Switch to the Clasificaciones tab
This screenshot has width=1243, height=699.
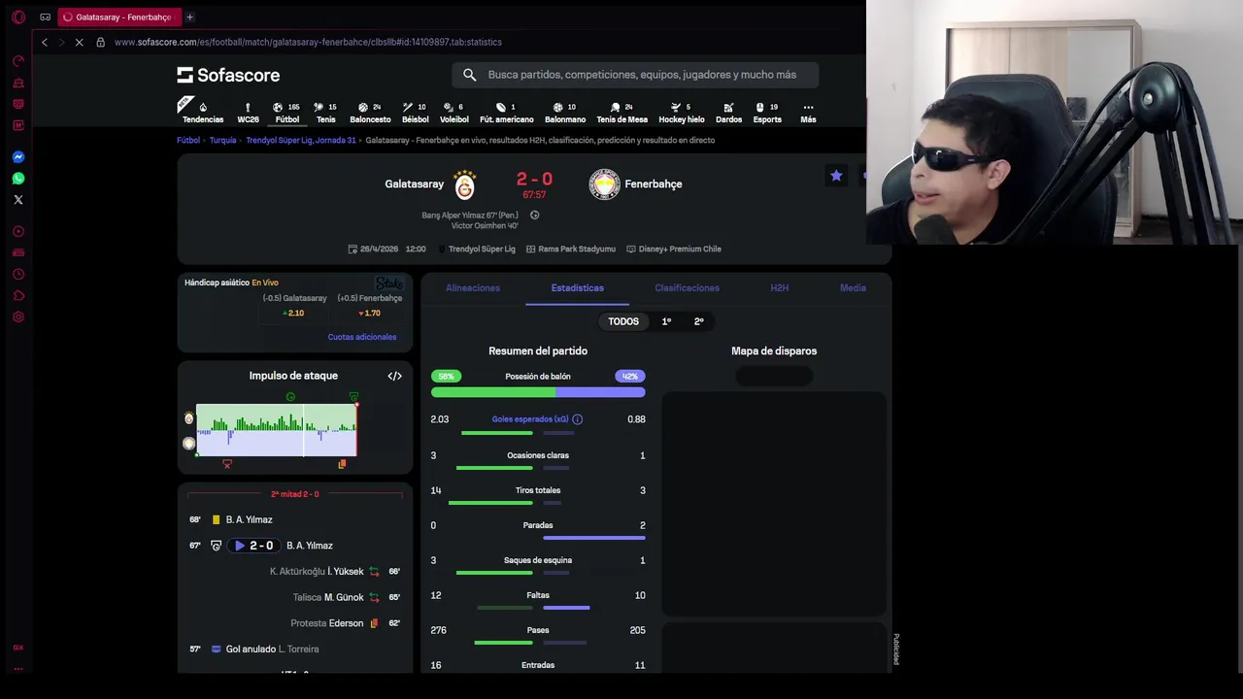[687, 288]
